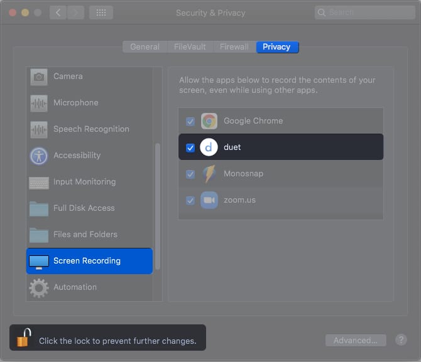The image size is (421, 362).
Task: Click the Screen Recording monitor icon
Action: click(39, 262)
